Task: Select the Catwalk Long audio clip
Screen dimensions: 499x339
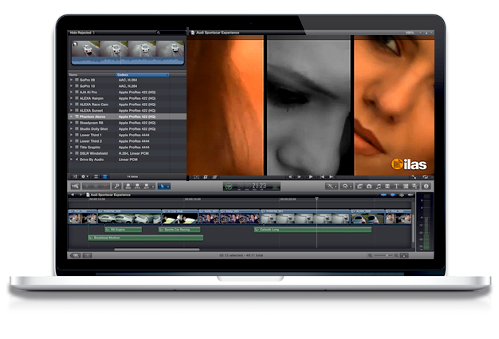Action: coord(312,230)
